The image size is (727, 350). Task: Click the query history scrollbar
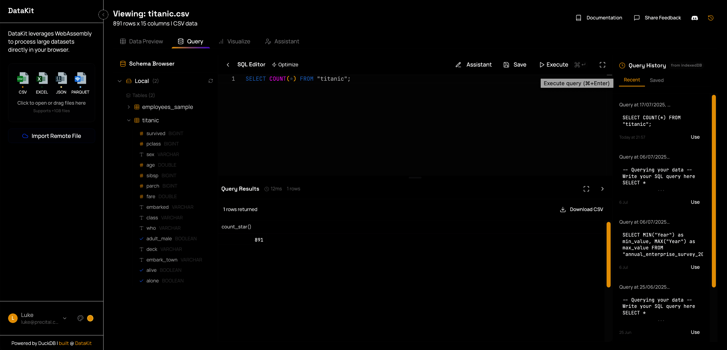(714, 191)
